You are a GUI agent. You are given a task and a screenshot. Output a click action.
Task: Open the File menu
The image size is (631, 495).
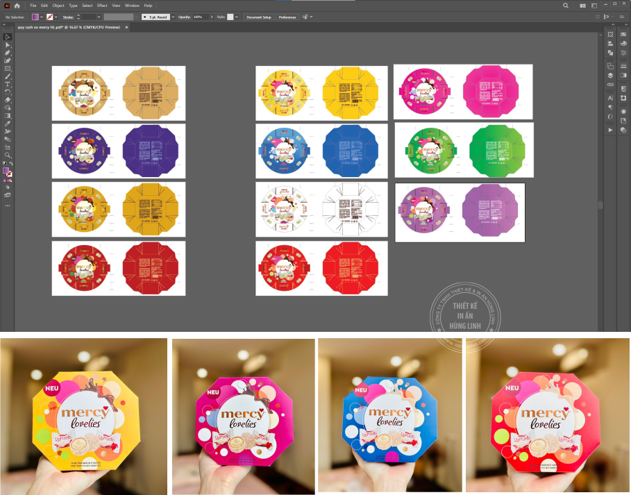(33, 6)
